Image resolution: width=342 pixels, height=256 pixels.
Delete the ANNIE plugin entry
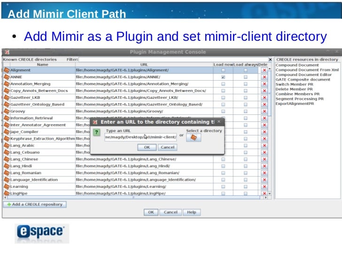coord(264,77)
